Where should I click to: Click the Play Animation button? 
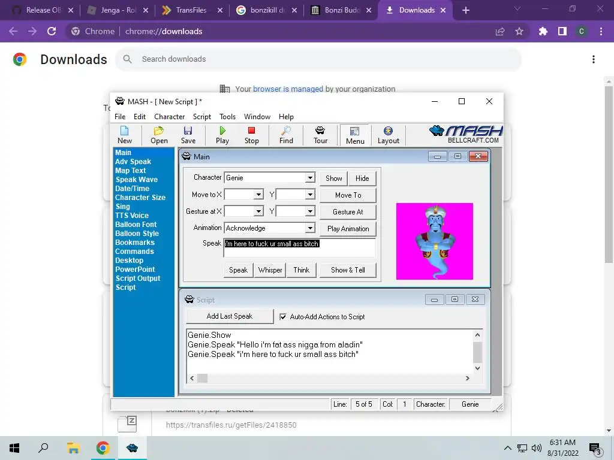[348, 229]
